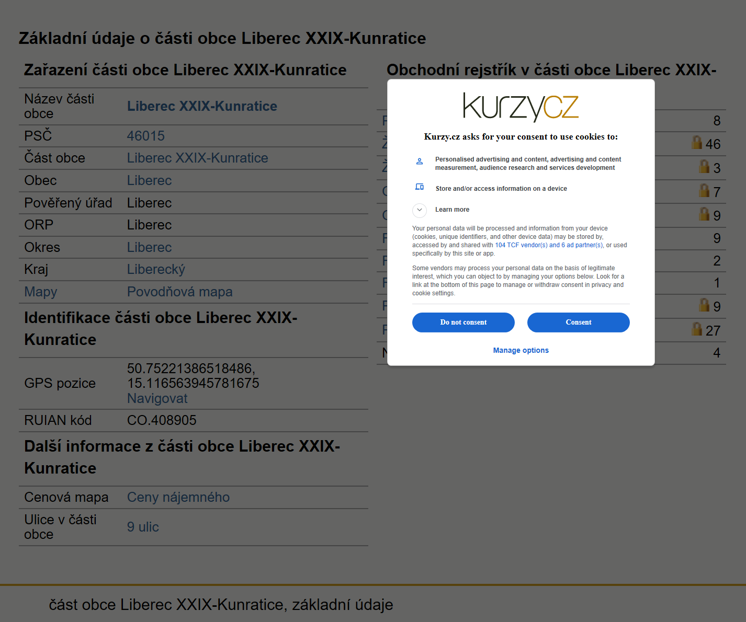Open the bold Liberec XXIX-Kunratice name link

pos(202,106)
